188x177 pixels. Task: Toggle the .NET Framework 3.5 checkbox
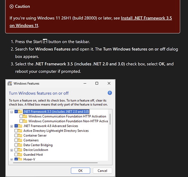16,112
